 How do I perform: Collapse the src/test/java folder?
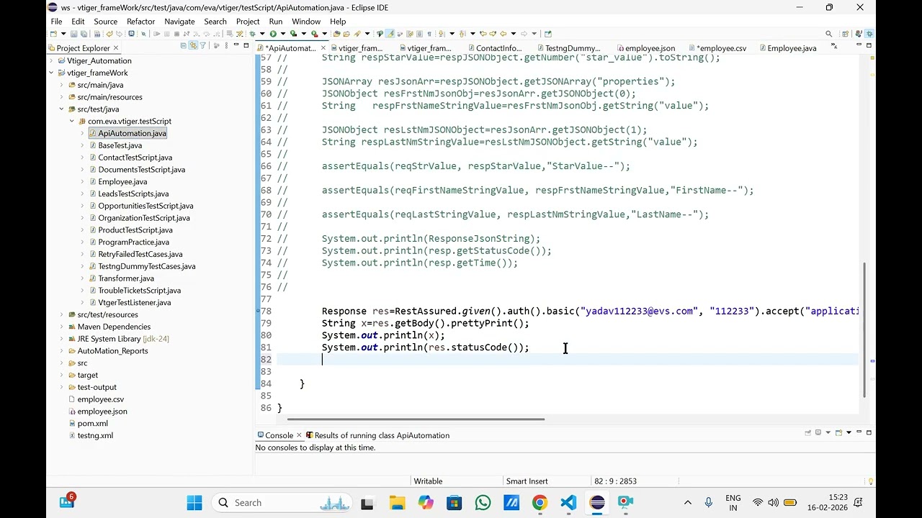point(62,109)
